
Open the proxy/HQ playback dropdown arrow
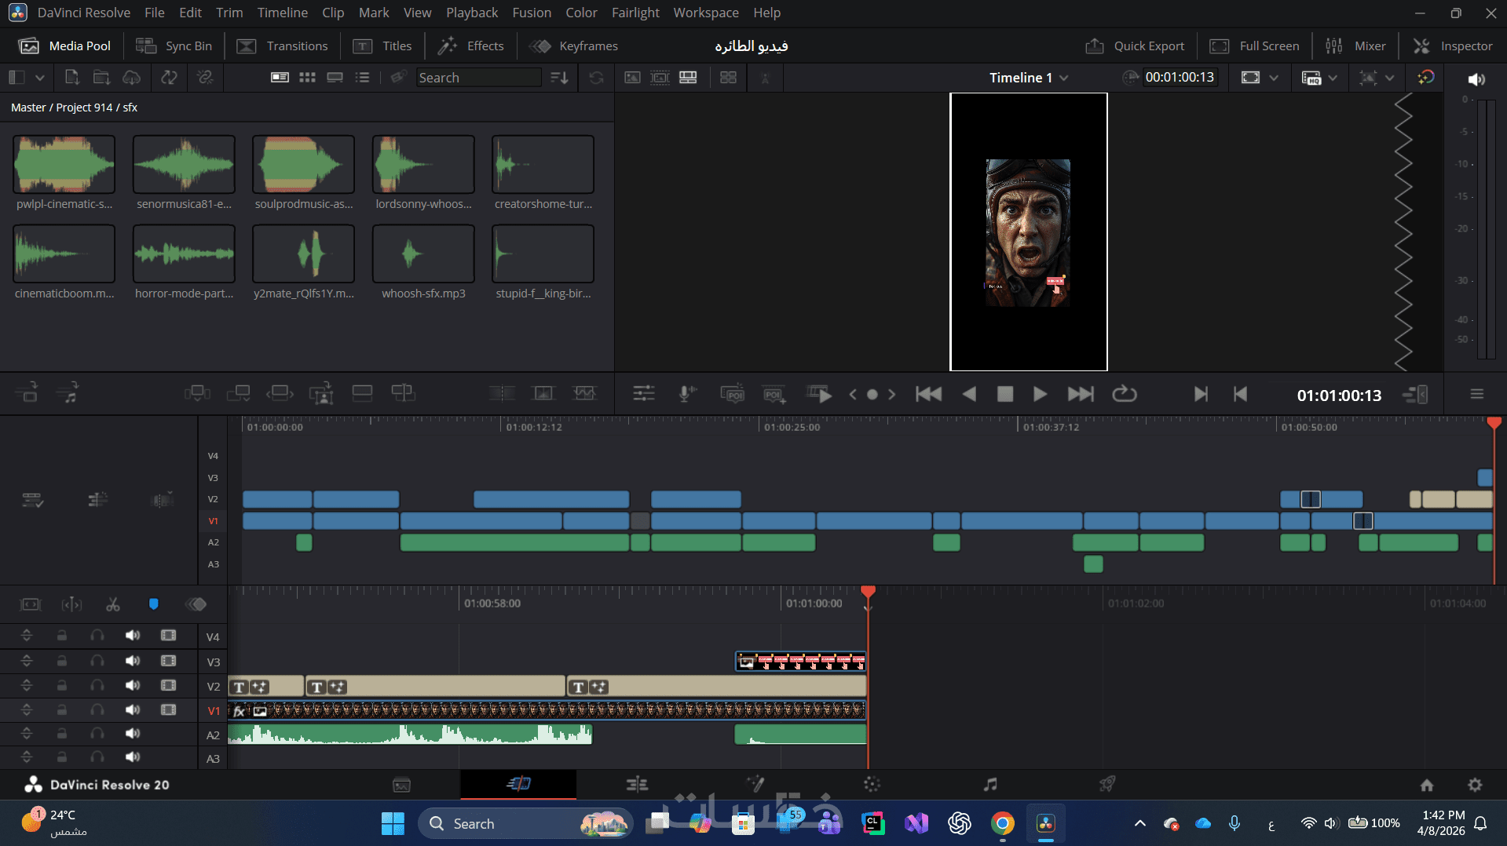point(1333,78)
